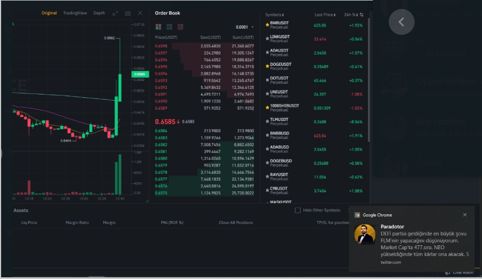This screenshot has height=279, width=482.
Task: Switch to the TradingView chart tab
Action: click(x=75, y=13)
